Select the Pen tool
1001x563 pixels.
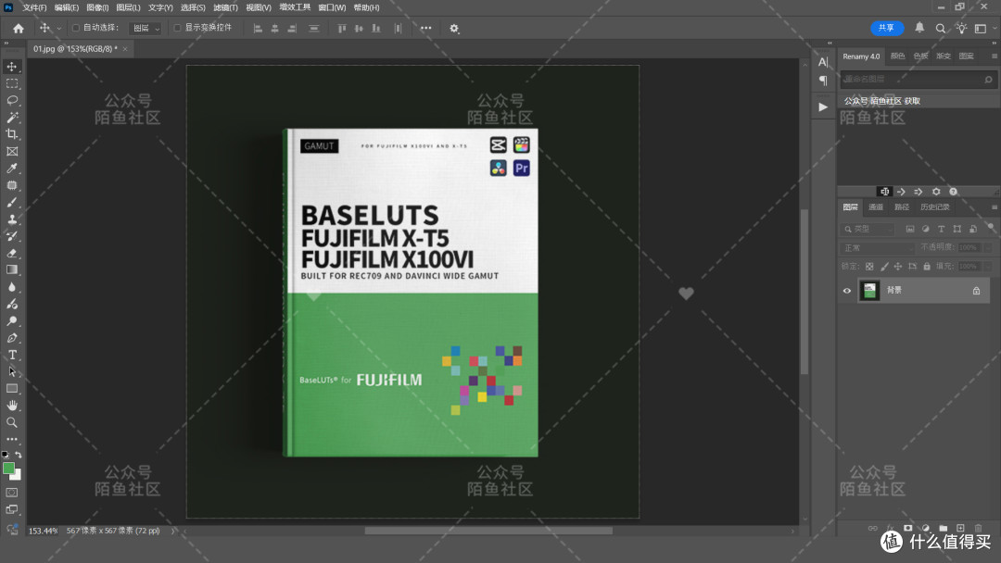click(x=12, y=338)
